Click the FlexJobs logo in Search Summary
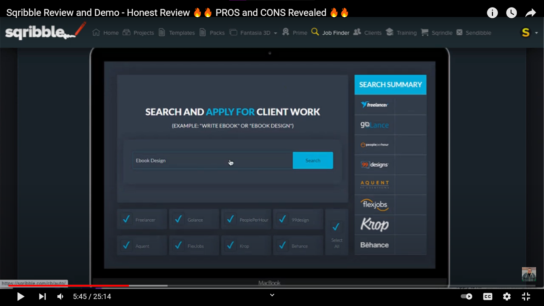This screenshot has height=306, width=544. 374,205
